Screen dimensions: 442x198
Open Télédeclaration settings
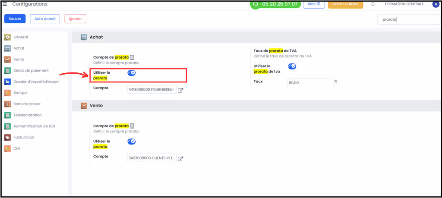28,115
